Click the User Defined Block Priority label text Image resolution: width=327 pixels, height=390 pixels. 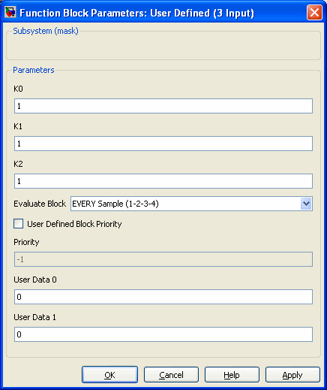tap(74, 224)
